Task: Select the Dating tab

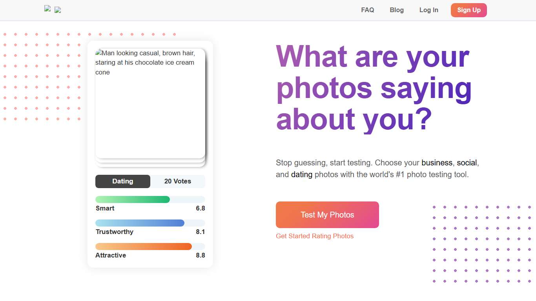Action: point(122,181)
